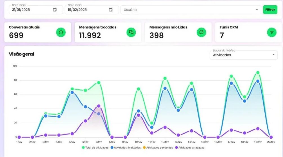Click blue data point at 12/fev
The image size is (283, 157).
coord(165,88)
